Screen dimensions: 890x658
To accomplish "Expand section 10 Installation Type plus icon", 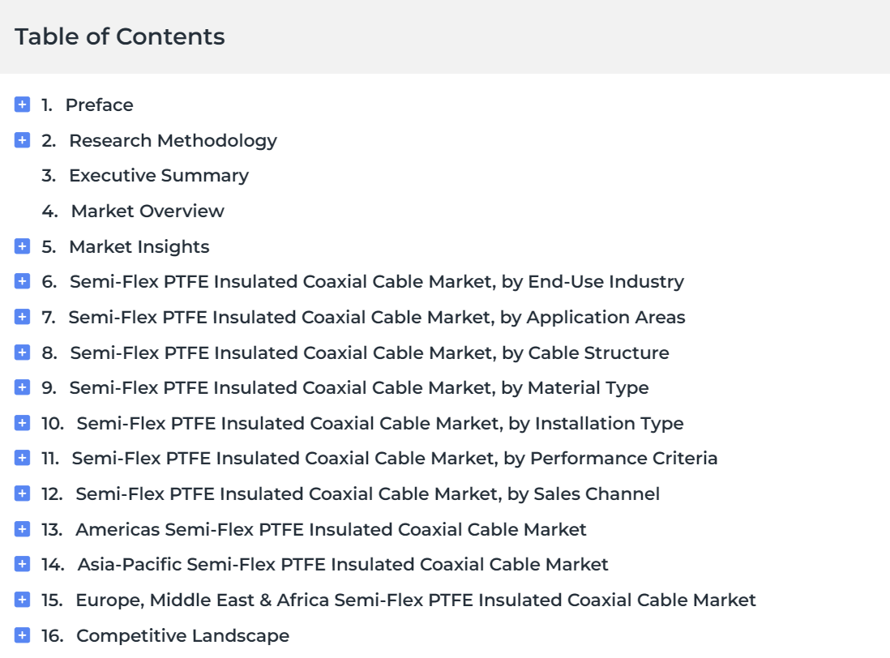I will tap(22, 423).
